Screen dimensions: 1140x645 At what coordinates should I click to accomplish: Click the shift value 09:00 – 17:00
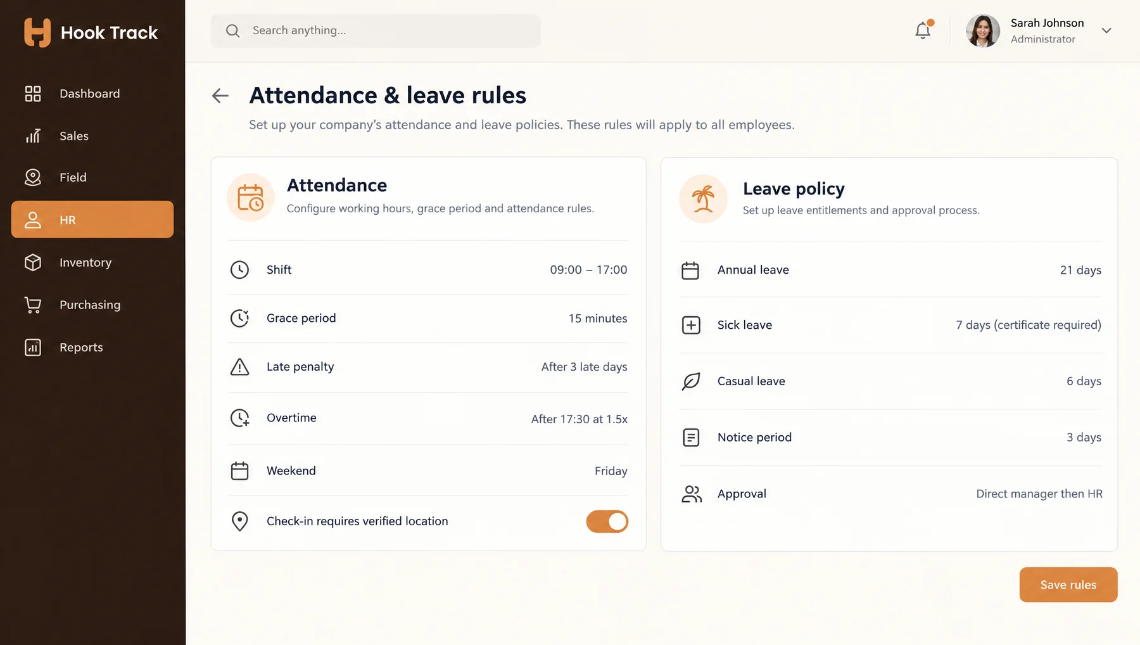[x=588, y=270]
